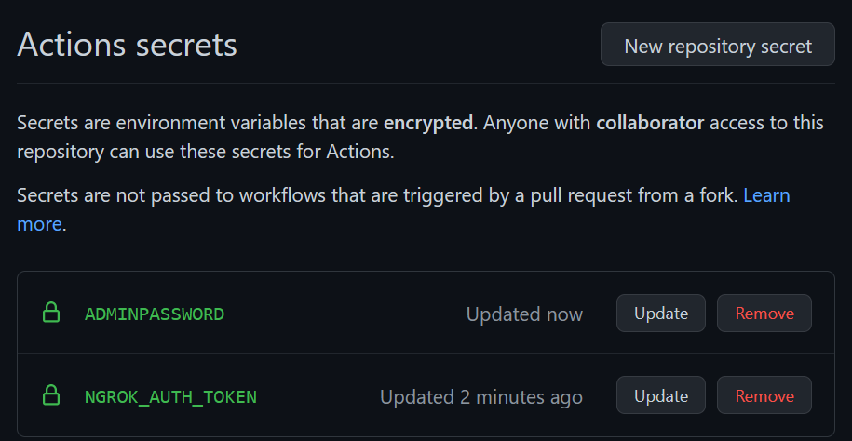Viewport: 852px width, 441px height.
Task: Click the lock icon beside NGROK_AUTH_TOKEN
Action: coord(52,396)
